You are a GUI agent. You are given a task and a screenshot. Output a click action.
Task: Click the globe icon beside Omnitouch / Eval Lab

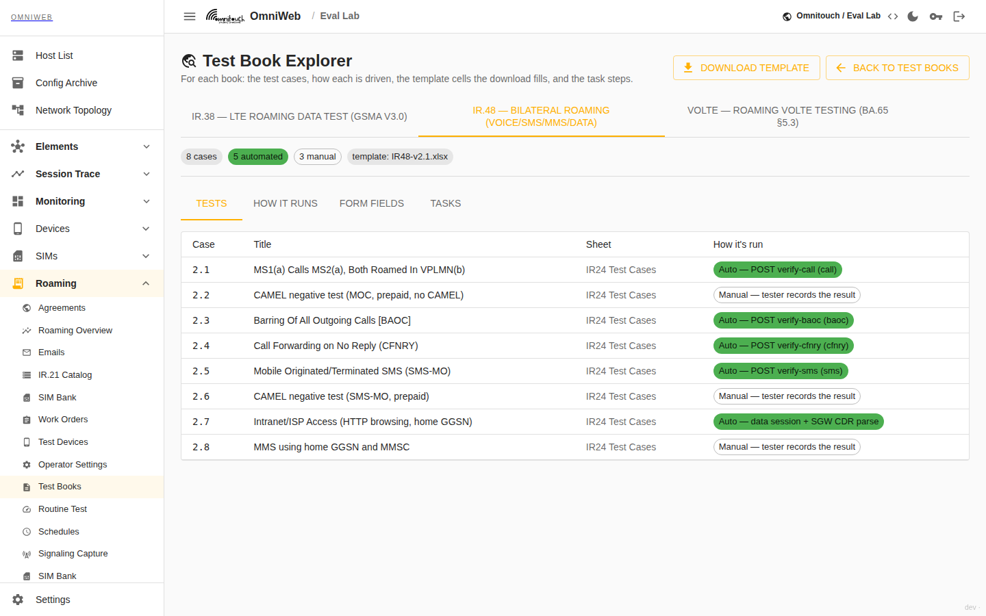pyautogui.click(x=787, y=16)
